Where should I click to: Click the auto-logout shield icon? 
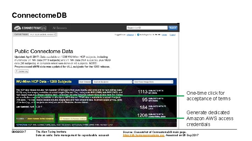pyautogui.click(x=138, y=35)
